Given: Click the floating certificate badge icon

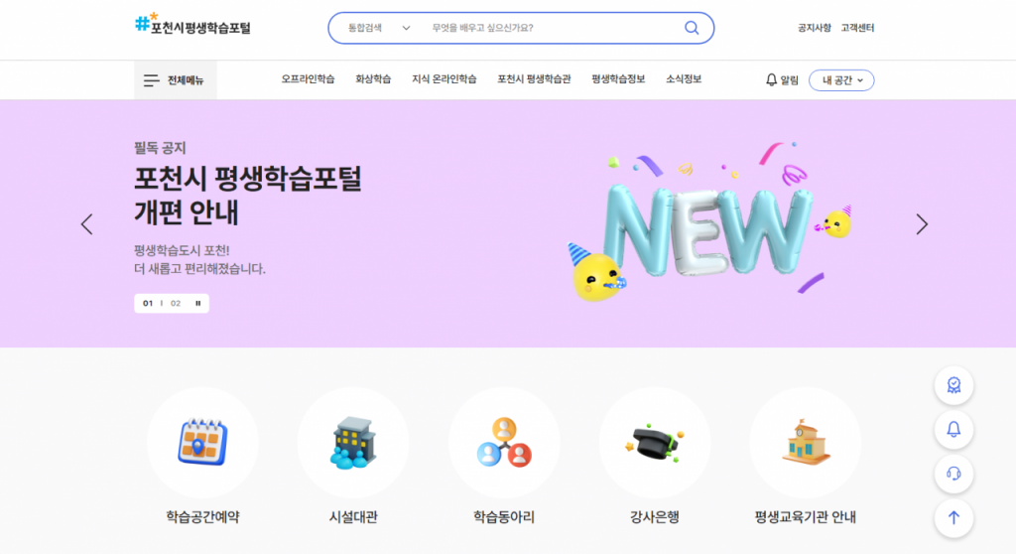Looking at the screenshot, I should (x=953, y=385).
